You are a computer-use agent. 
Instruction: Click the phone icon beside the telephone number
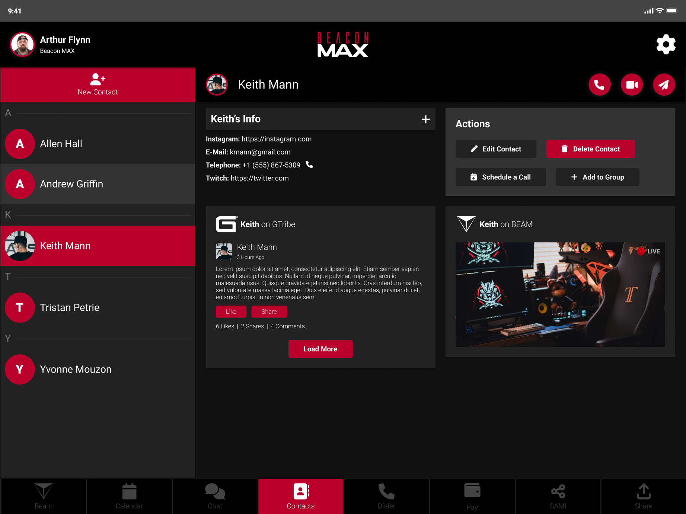pos(309,165)
